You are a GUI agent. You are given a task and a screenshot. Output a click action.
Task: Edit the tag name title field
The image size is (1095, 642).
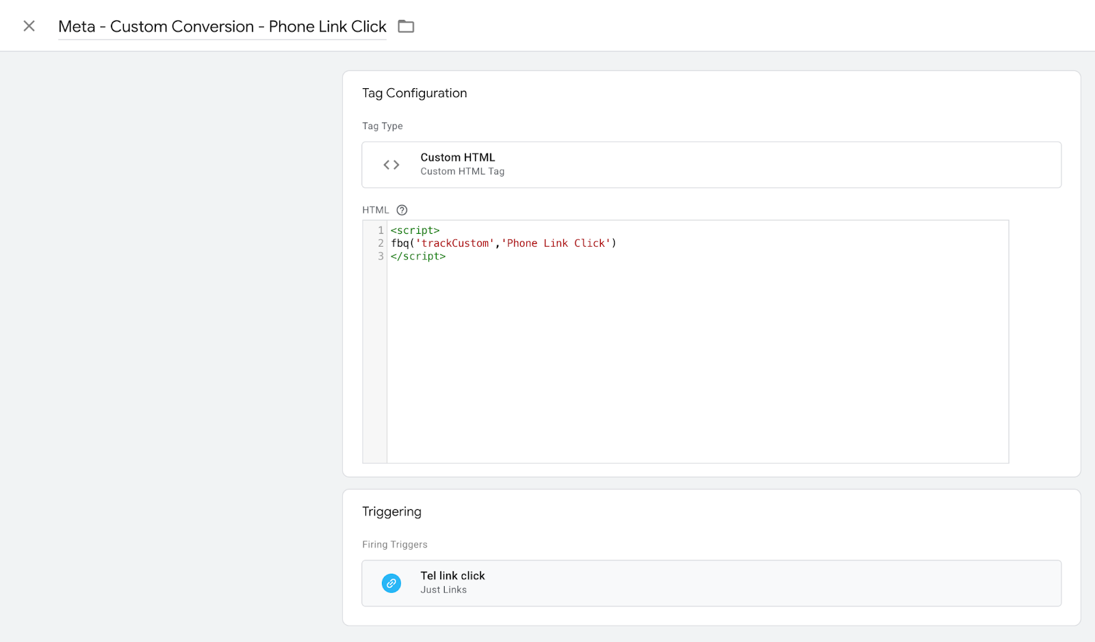pos(222,27)
